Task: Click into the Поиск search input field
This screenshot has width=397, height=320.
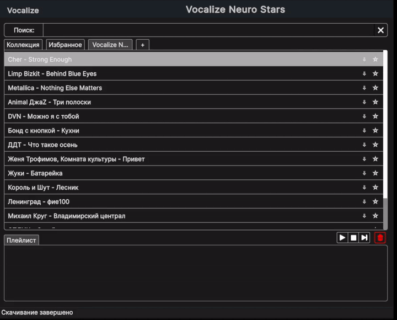Action: click(x=208, y=30)
